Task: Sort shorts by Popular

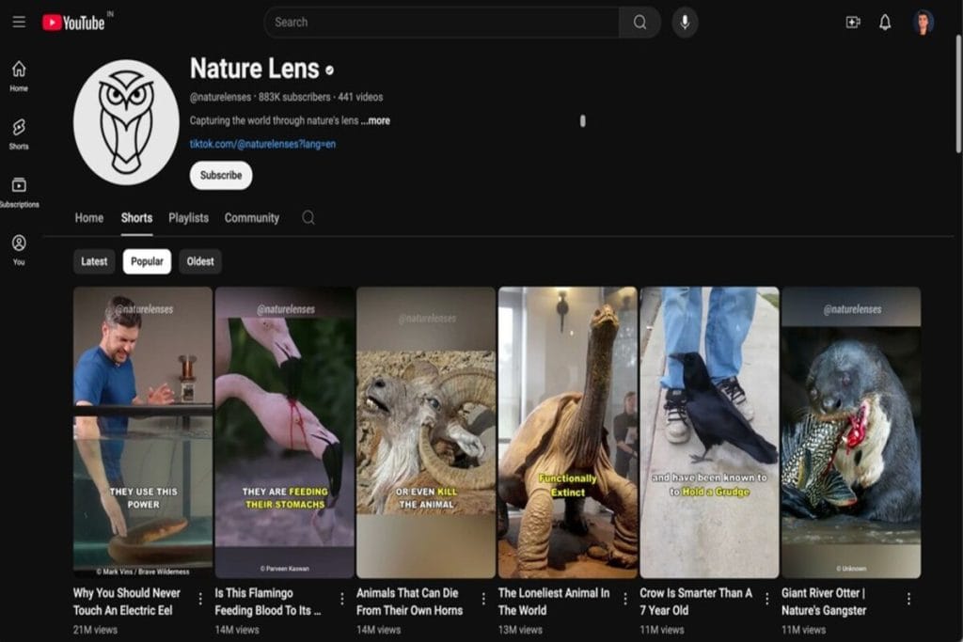Action: [147, 261]
